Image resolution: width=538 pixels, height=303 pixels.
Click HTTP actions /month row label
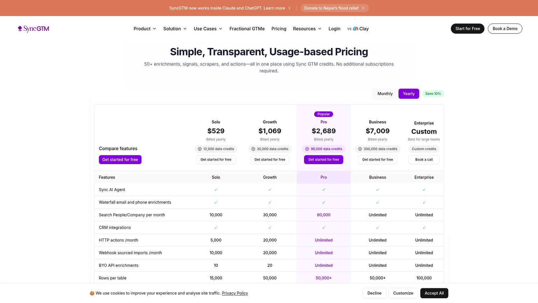pos(118,240)
